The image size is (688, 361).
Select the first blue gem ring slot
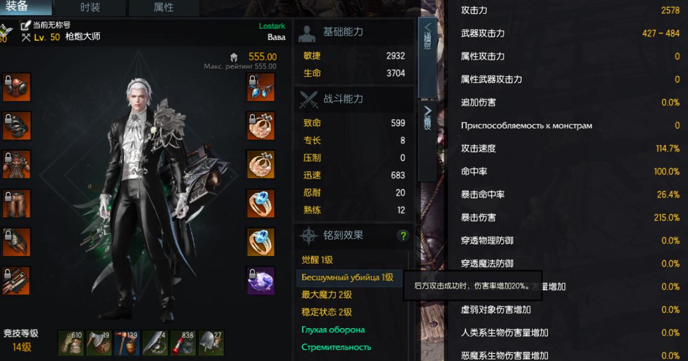[261, 204]
